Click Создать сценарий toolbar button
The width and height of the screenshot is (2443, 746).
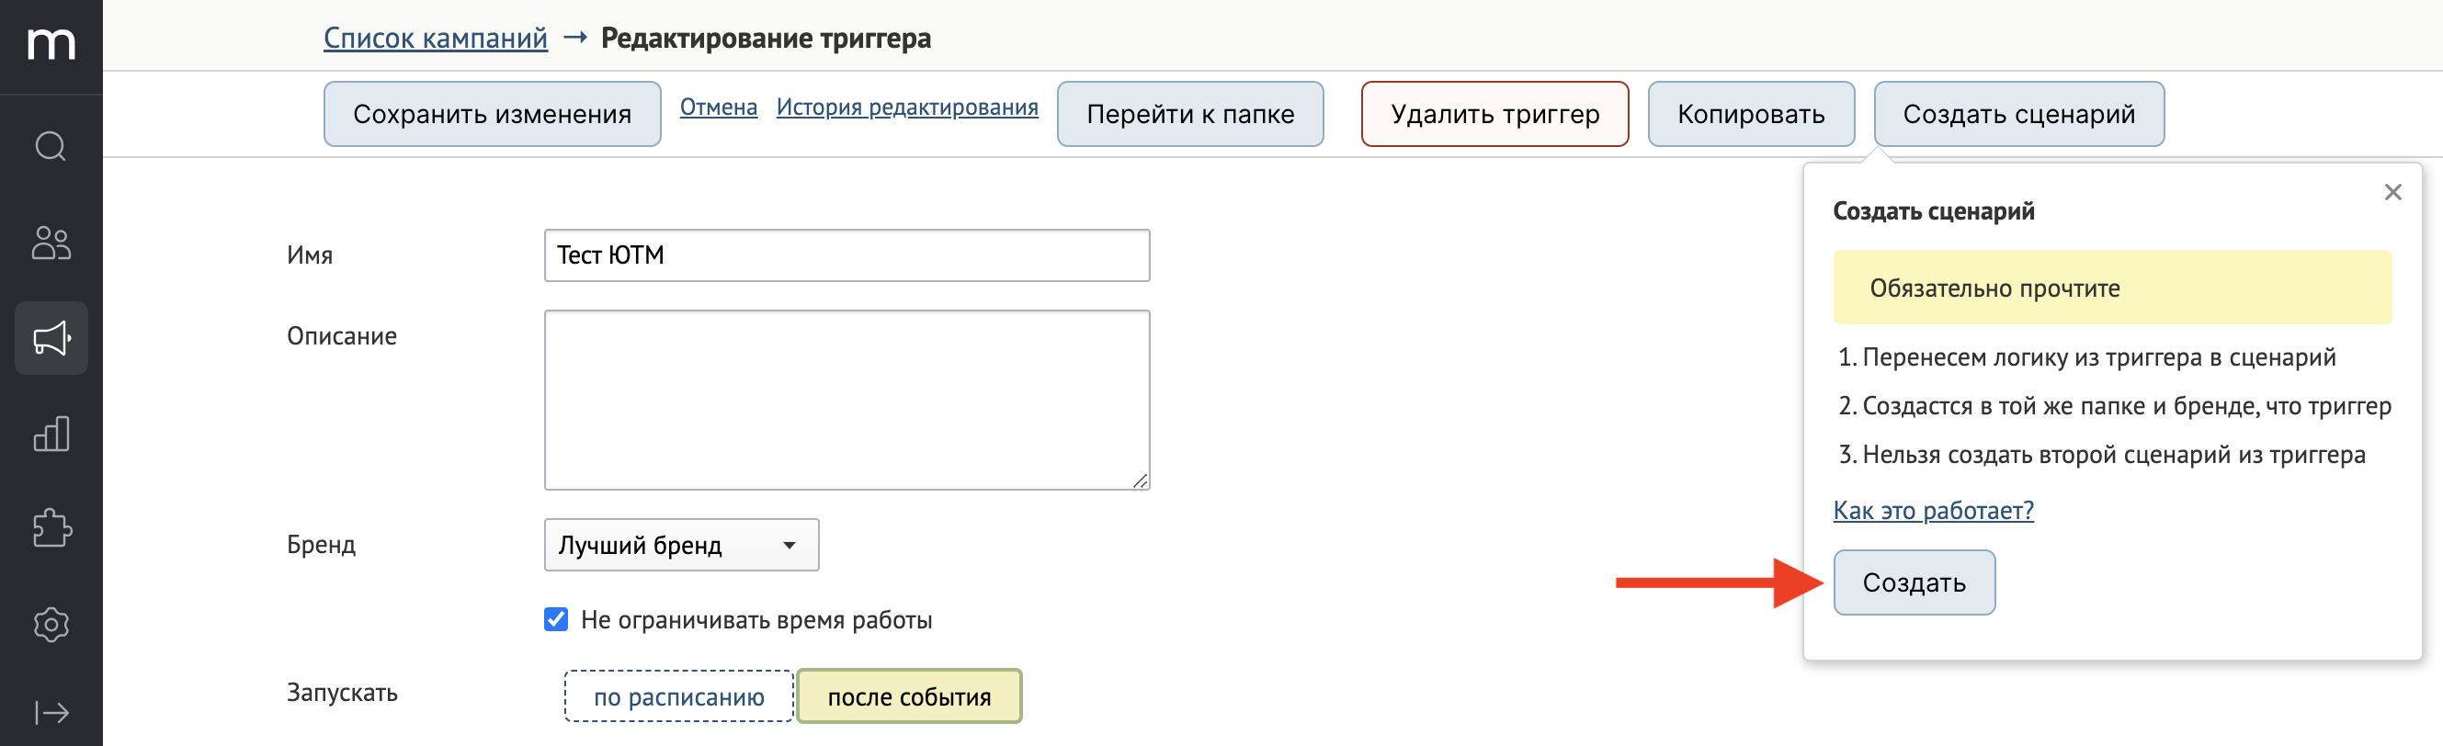(2019, 114)
